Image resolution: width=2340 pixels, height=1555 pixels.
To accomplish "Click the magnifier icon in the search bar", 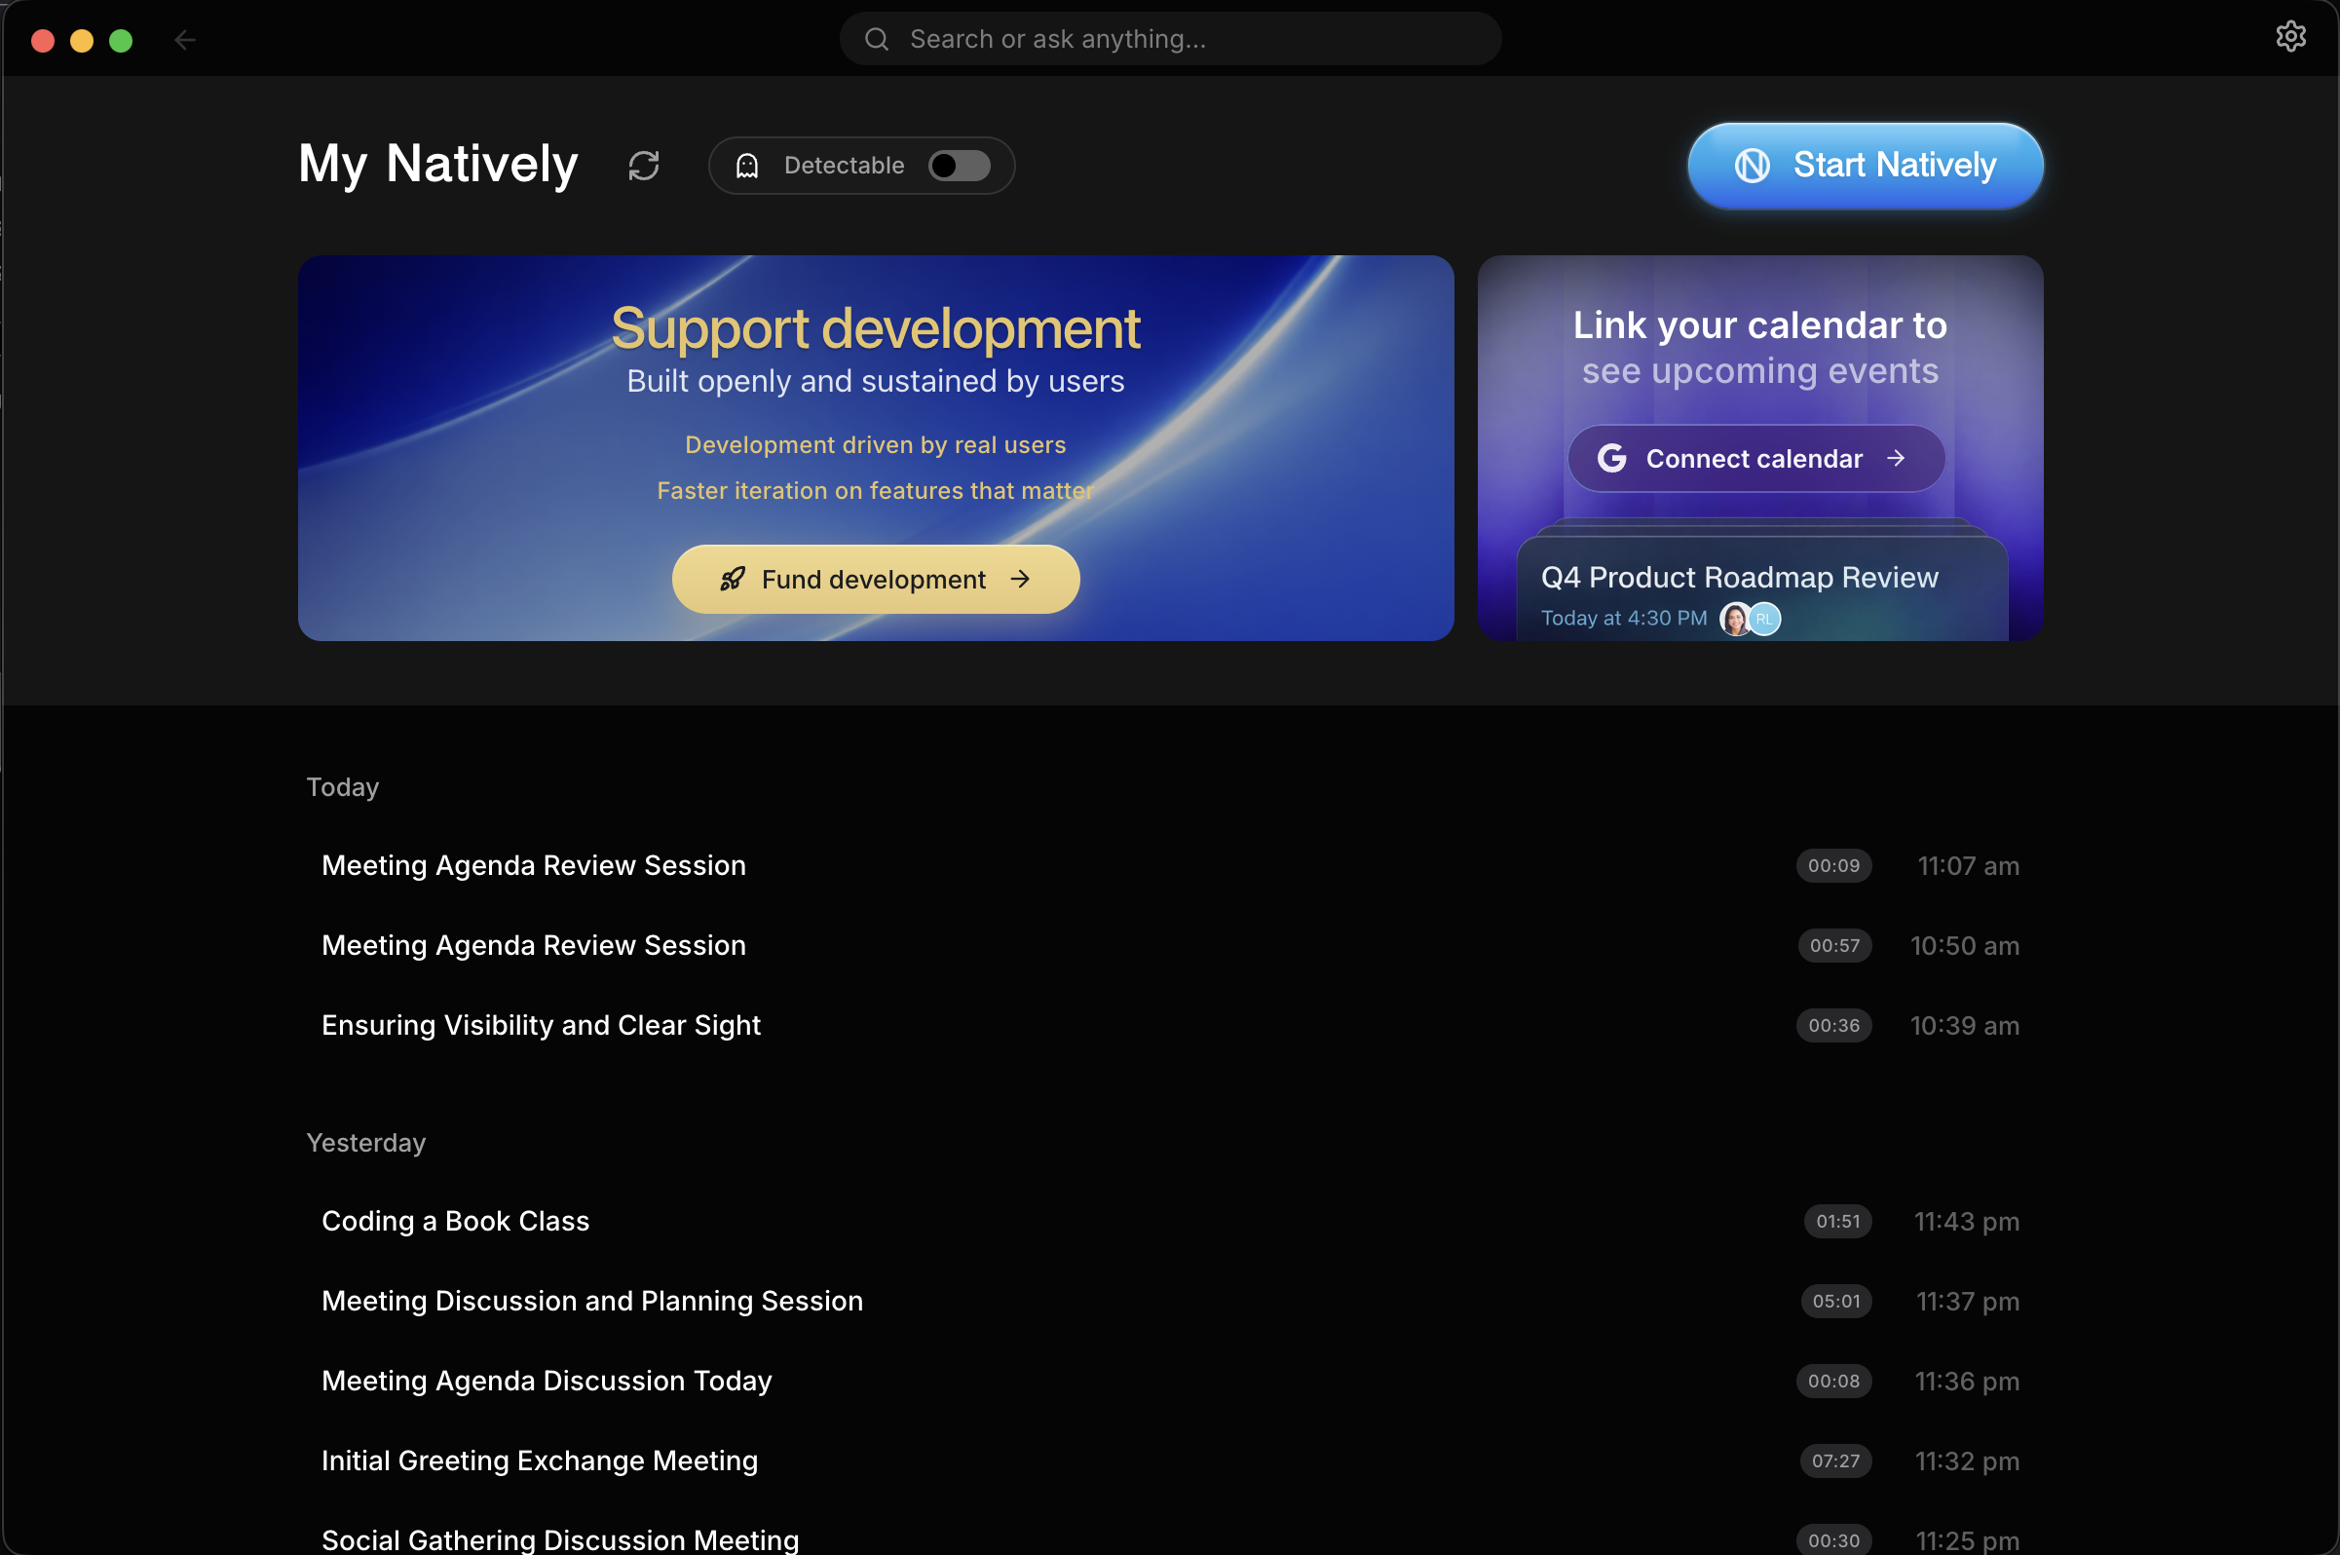I will (x=877, y=39).
